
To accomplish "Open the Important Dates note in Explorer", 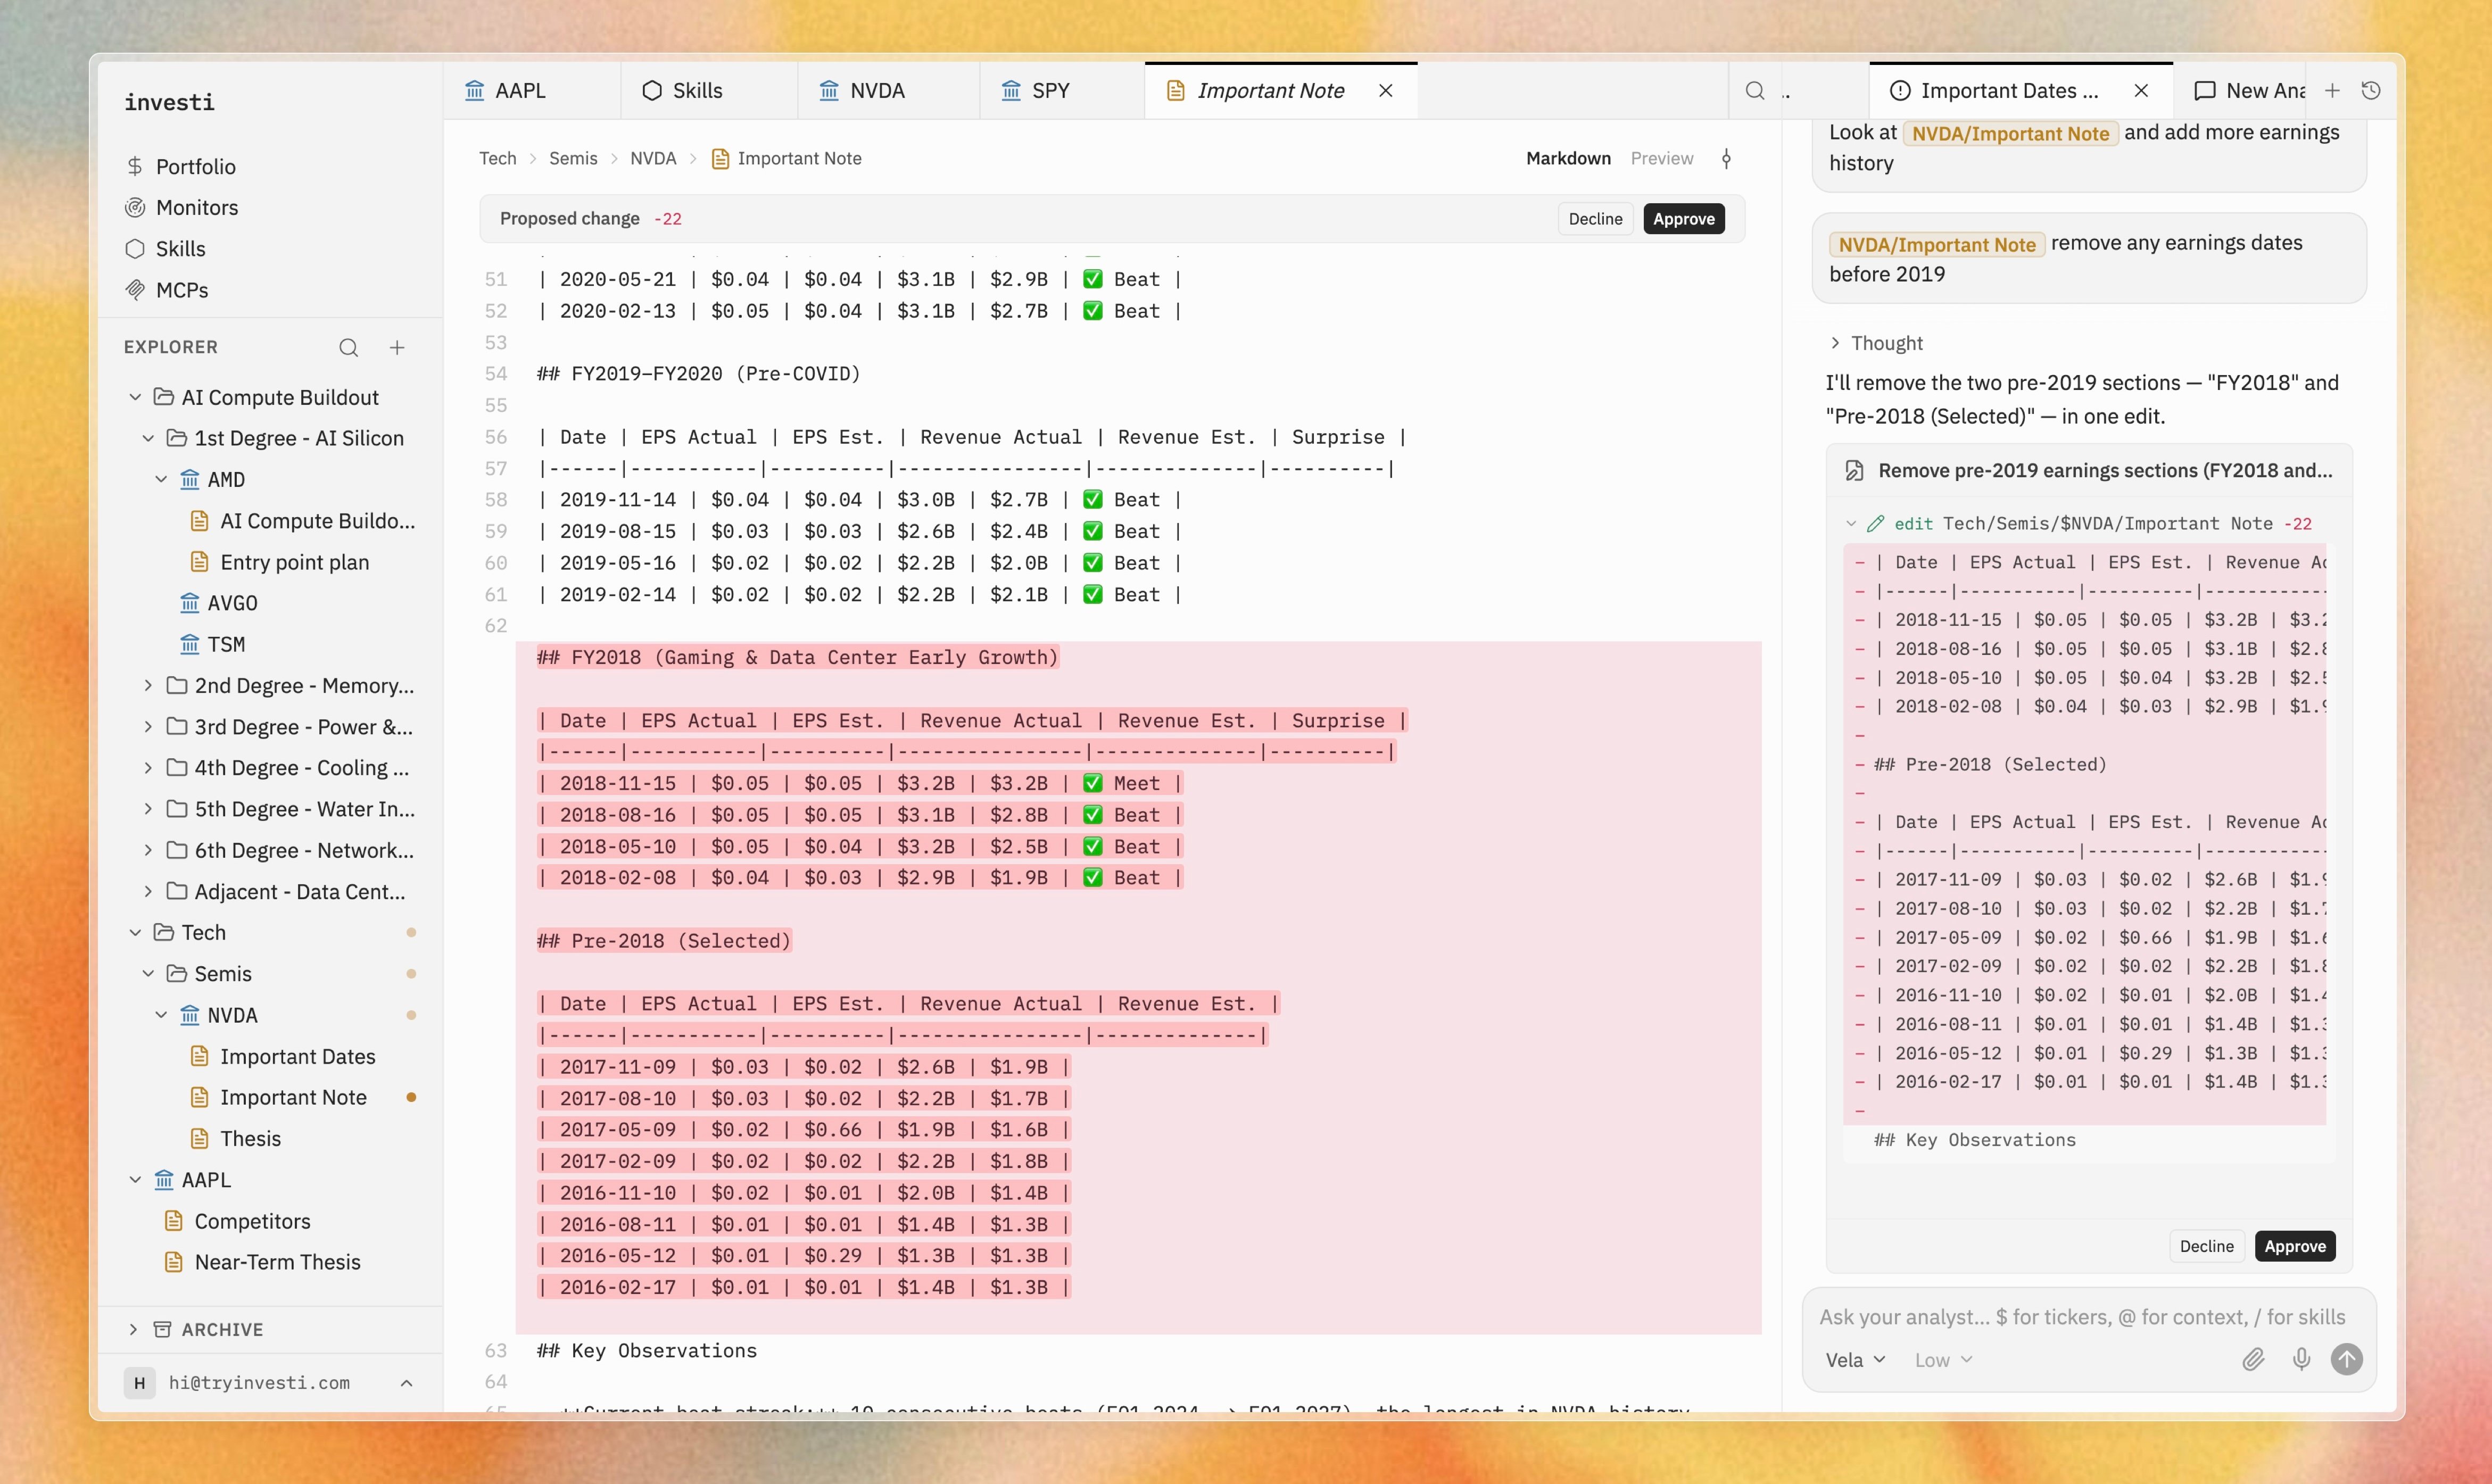I will (297, 1056).
